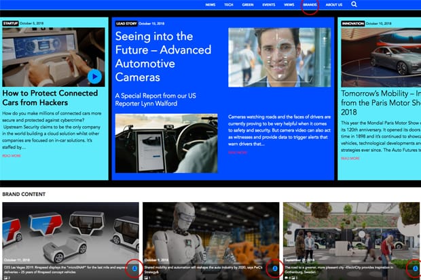
Task: Play the connected cars hacker video
Action: 94,77
